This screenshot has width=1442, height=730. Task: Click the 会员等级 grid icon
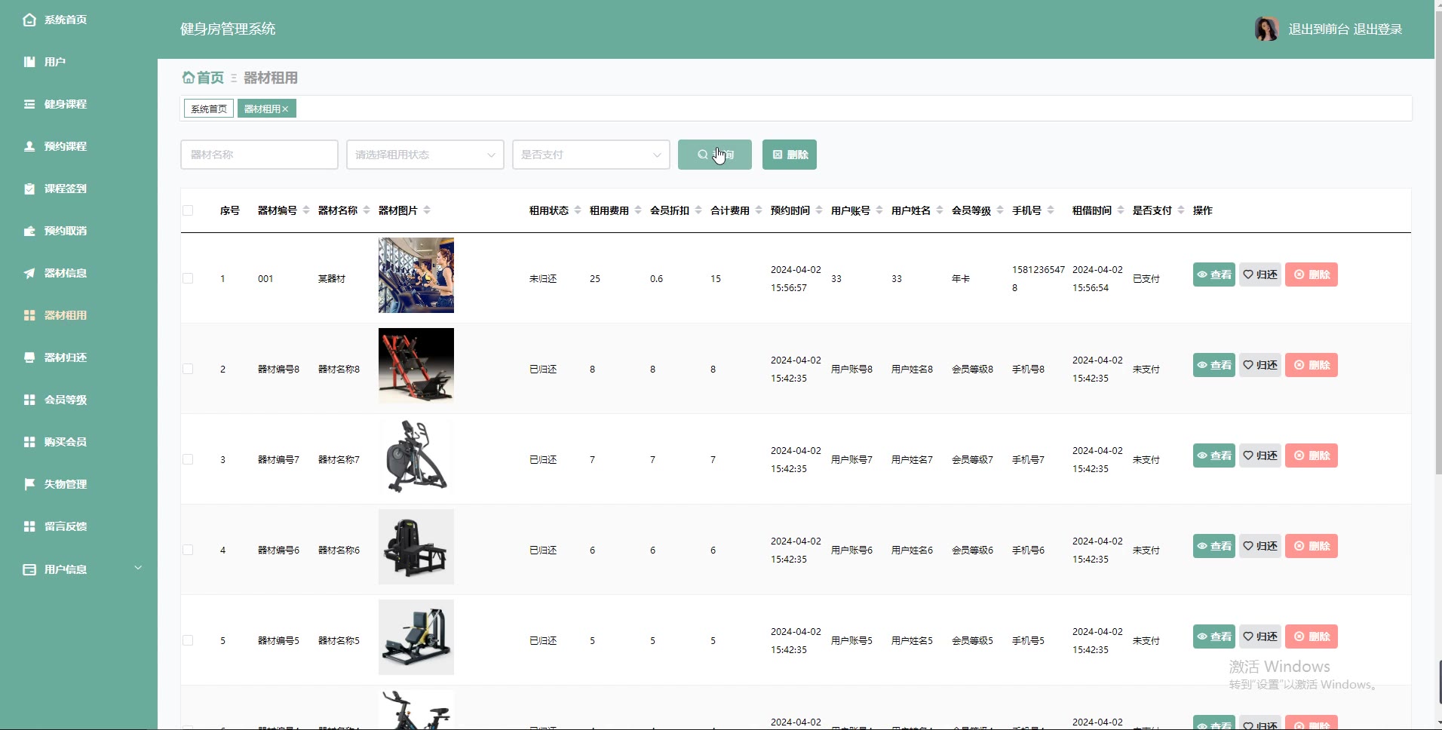[29, 400]
